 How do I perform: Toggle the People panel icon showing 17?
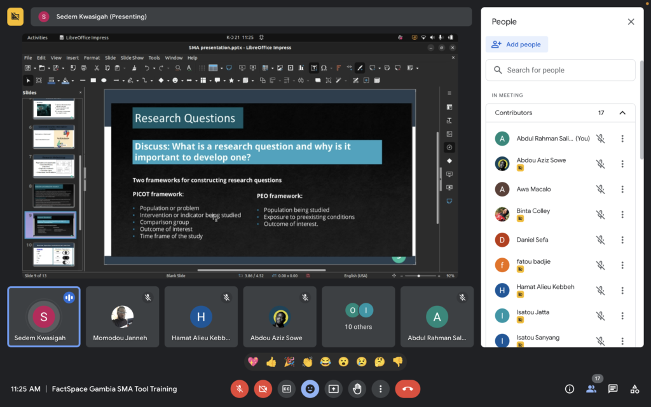[591, 389]
